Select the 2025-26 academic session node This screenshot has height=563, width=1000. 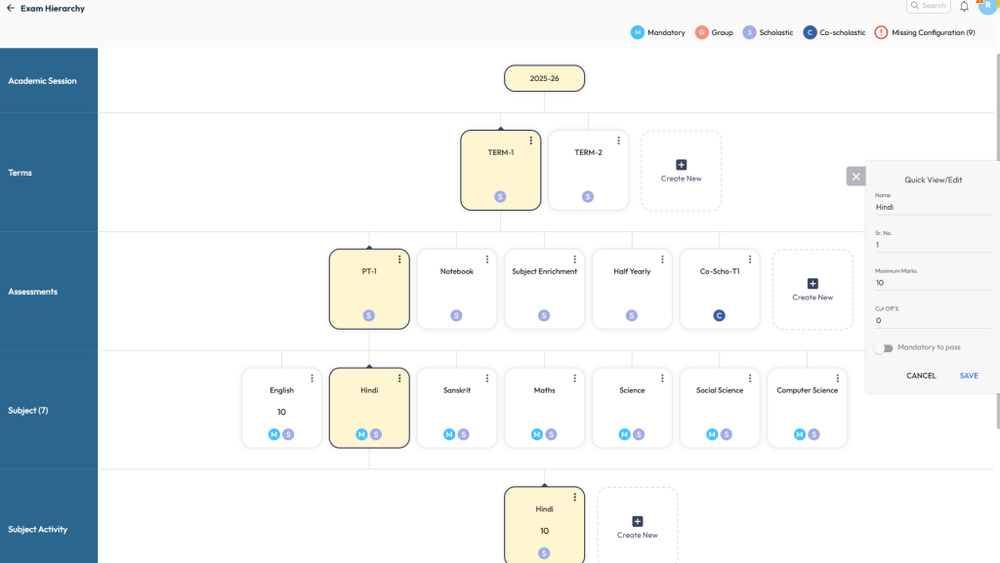544,78
